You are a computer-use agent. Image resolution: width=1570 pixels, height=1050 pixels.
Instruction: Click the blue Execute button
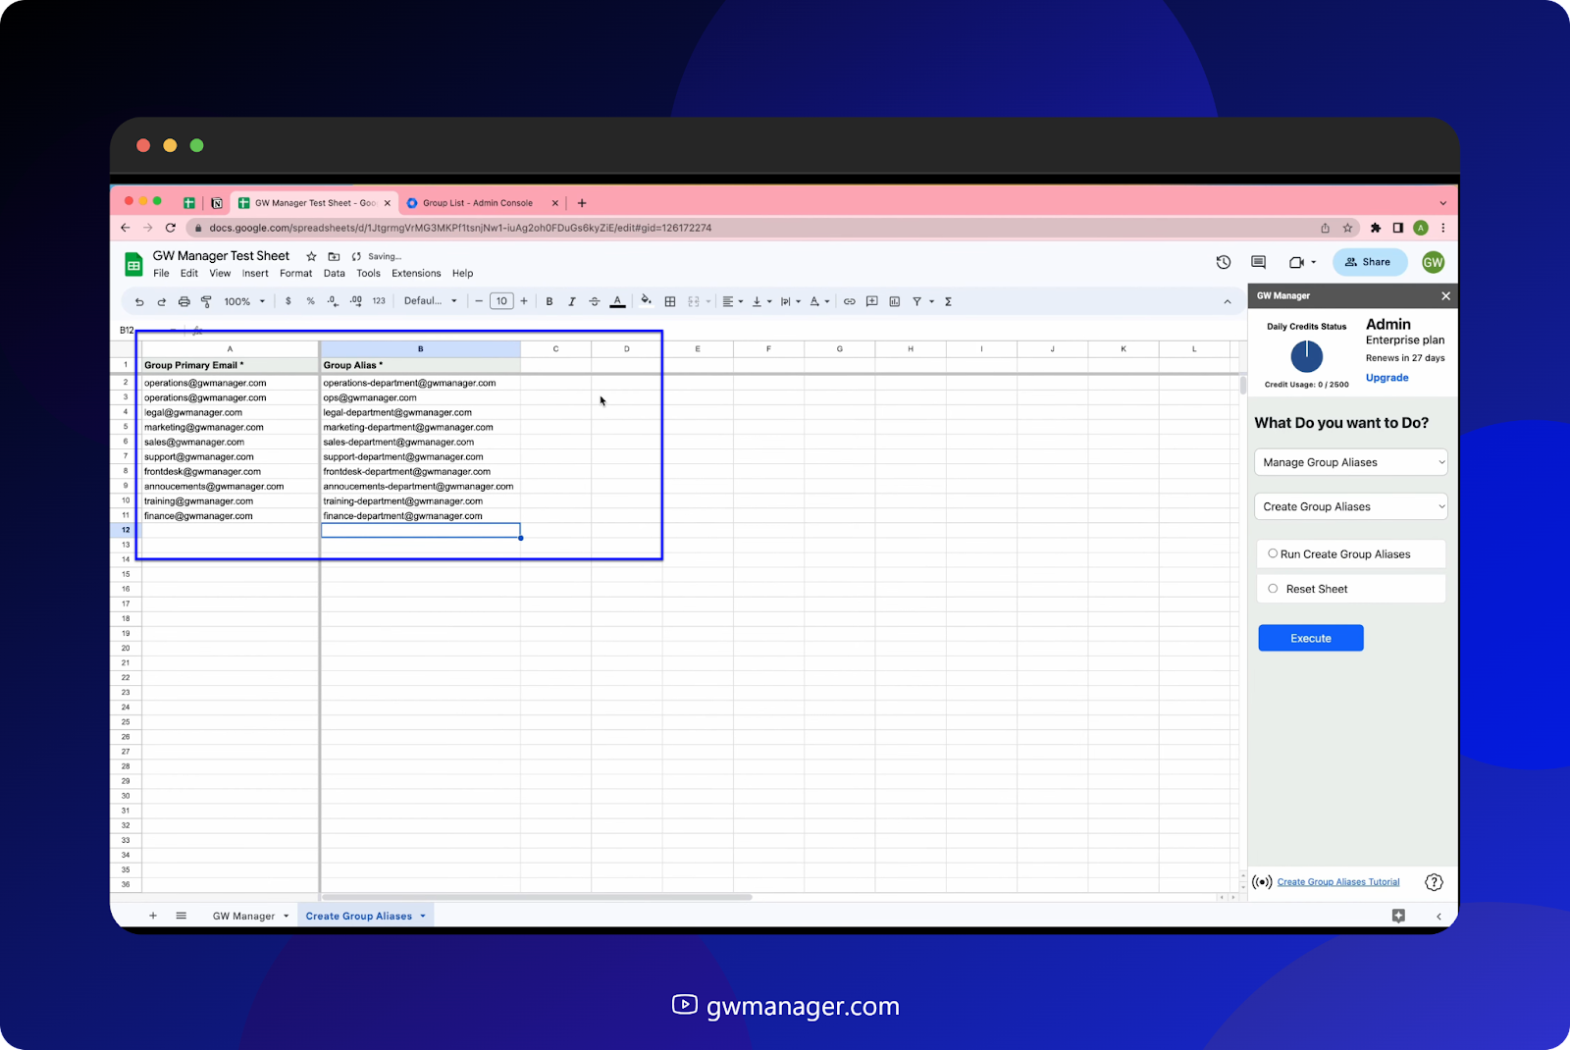[1311, 638]
